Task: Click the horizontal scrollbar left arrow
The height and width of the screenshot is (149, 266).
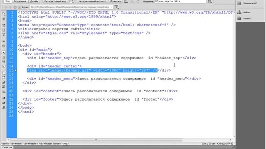Action: (x=8, y=140)
